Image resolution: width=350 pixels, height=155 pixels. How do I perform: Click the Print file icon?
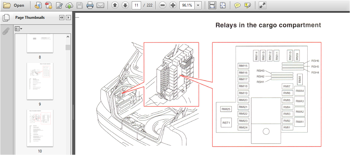click(90, 5)
